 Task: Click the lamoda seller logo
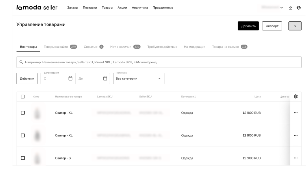(x=37, y=8)
